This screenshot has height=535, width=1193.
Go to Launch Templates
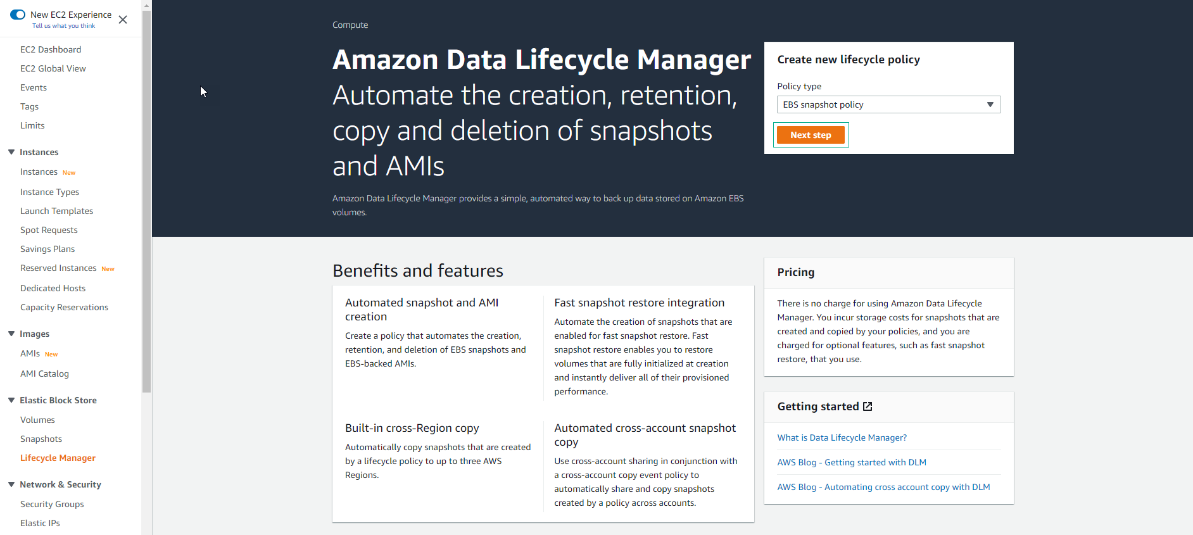point(56,211)
